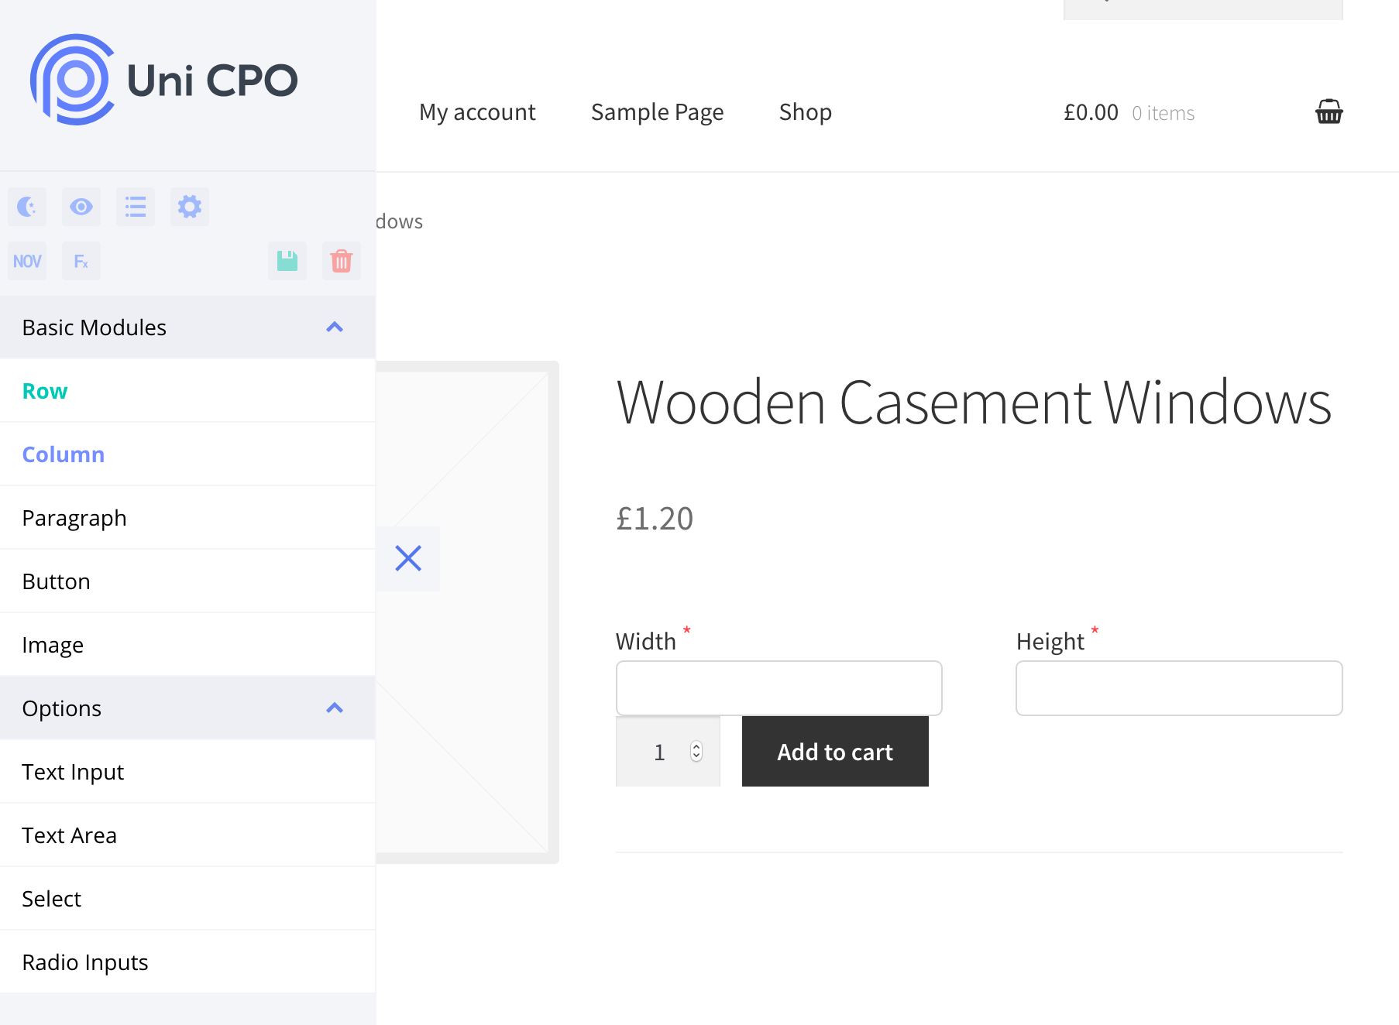This screenshot has width=1399, height=1025.
Task: Open builder settings via the gear icon
Action: (x=189, y=207)
